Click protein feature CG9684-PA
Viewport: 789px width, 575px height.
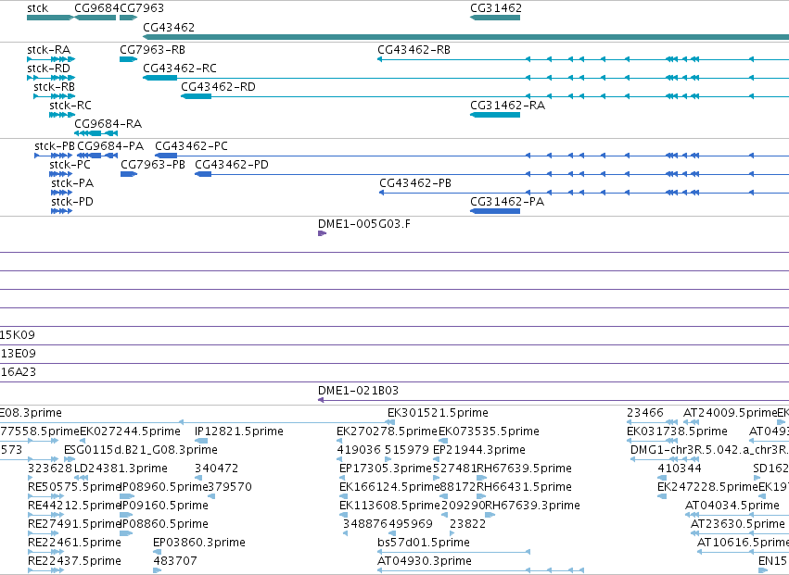pos(97,156)
